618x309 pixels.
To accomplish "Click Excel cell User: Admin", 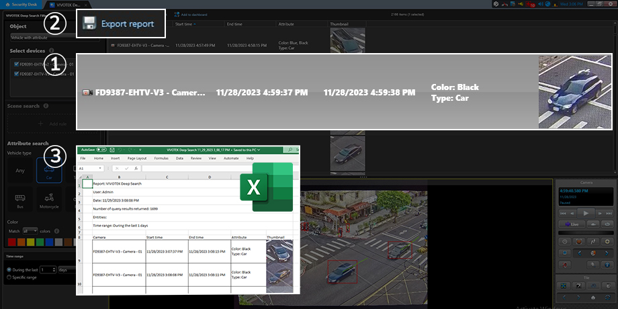I will (x=103, y=192).
